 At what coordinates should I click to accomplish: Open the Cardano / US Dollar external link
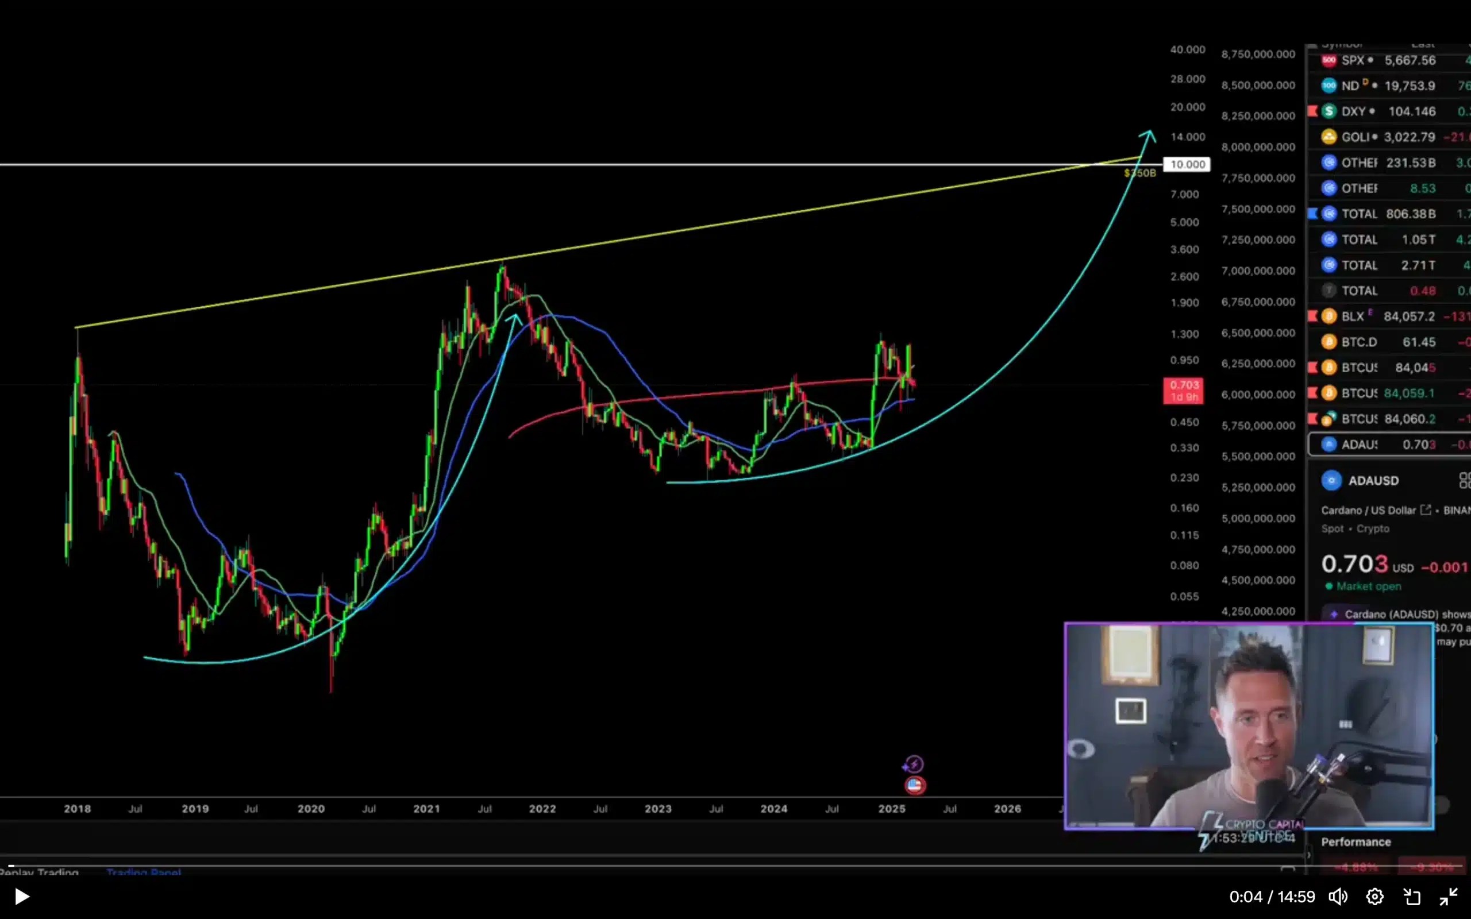click(1426, 510)
